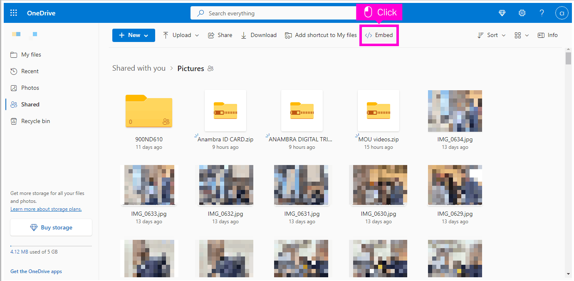Image resolution: width=574 pixels, height=281 pixels.
Task: Click the vertical scrollbar up arrow
Action: [568, 50]
